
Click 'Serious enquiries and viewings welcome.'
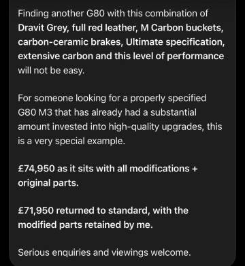[104, 252]
